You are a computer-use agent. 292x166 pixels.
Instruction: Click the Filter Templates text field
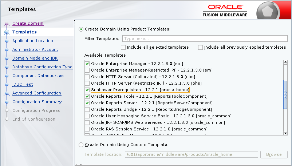[x=205, y=39]
